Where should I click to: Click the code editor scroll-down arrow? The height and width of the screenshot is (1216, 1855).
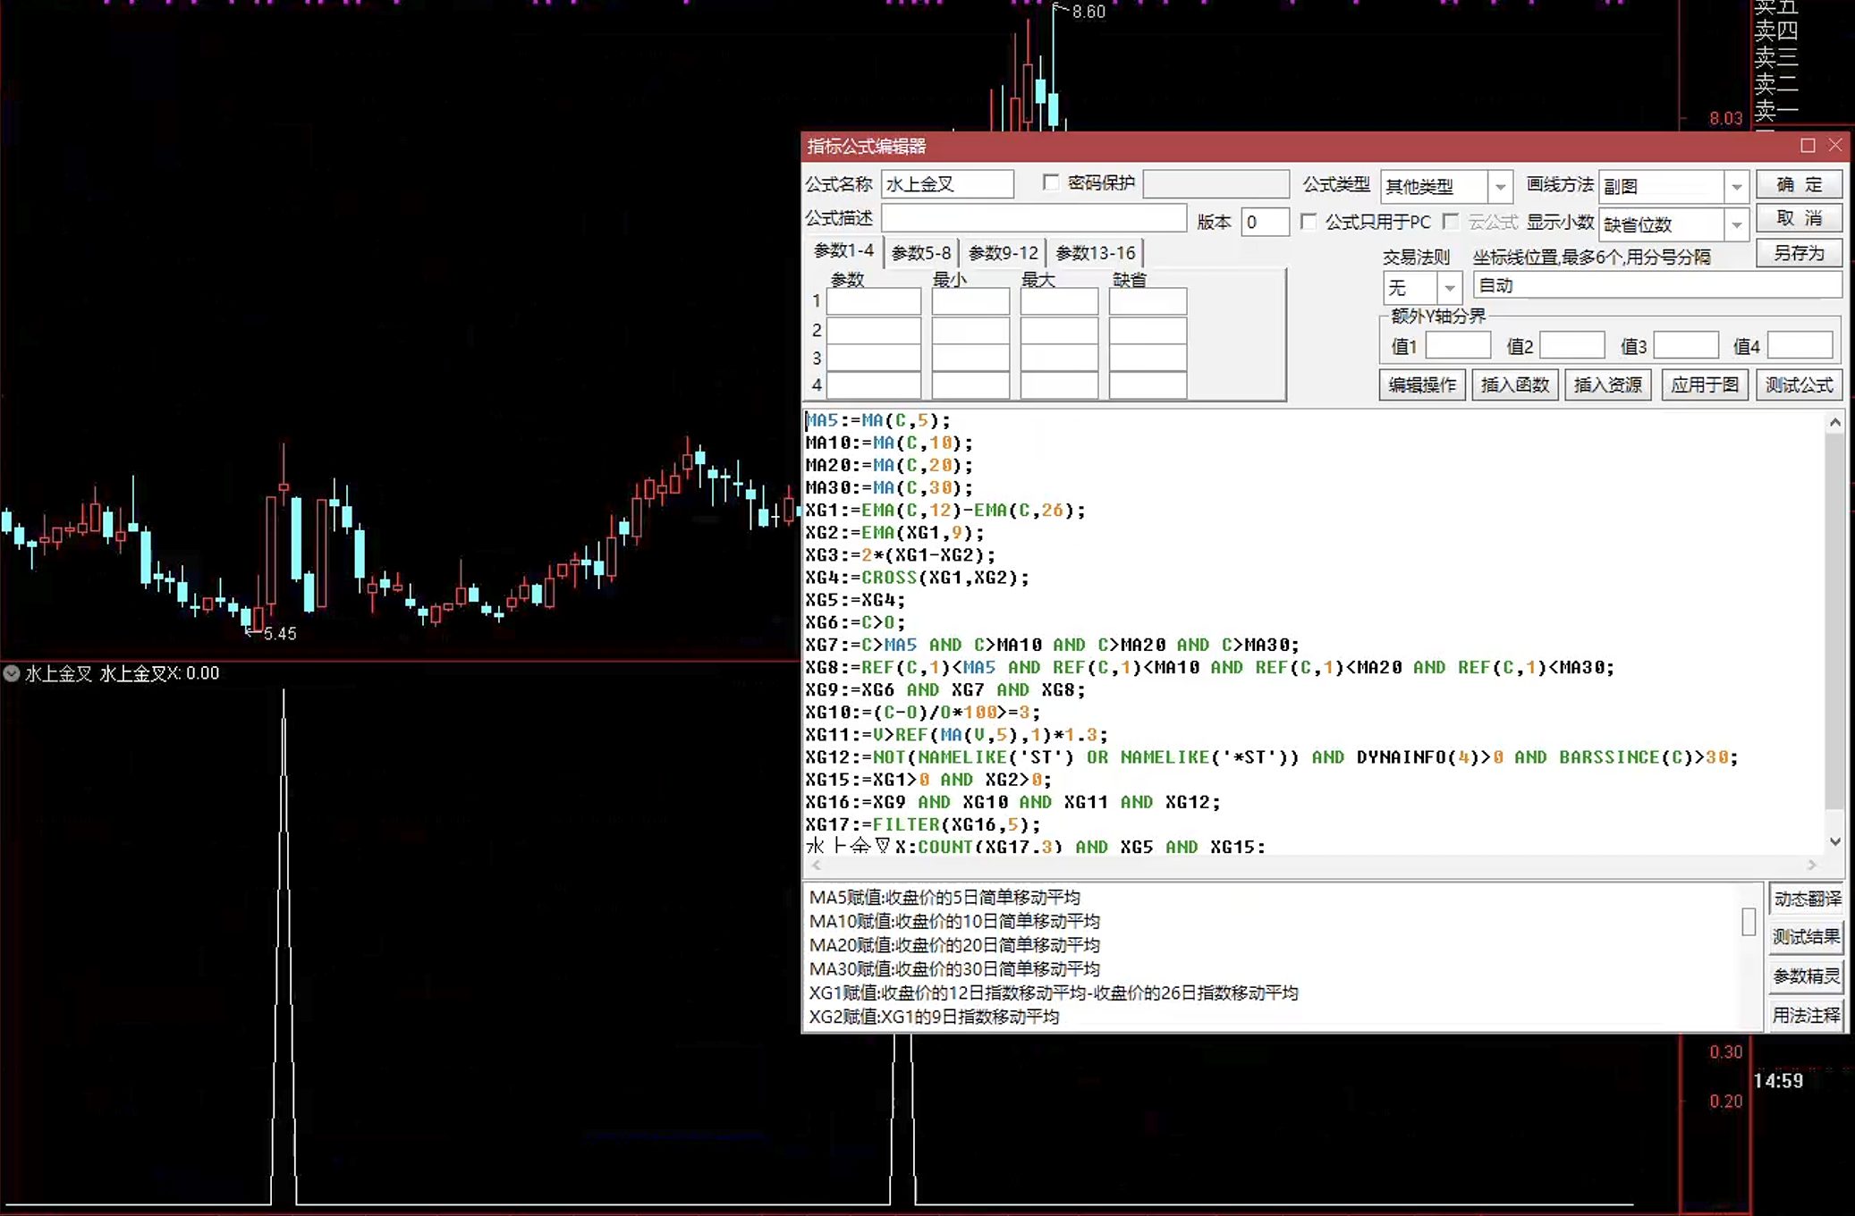[x=1835, y=841]
